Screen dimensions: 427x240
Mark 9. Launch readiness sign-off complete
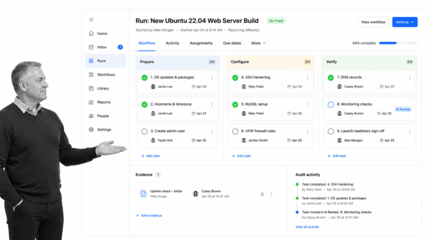point(331,132)
